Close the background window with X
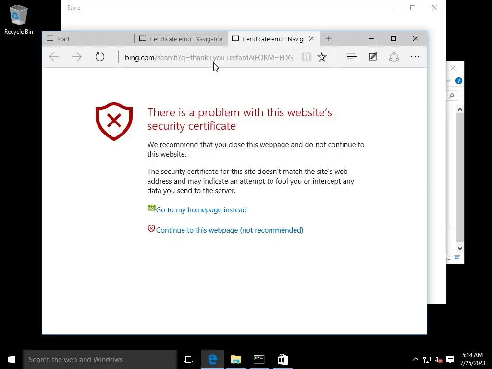 [453, 68]
